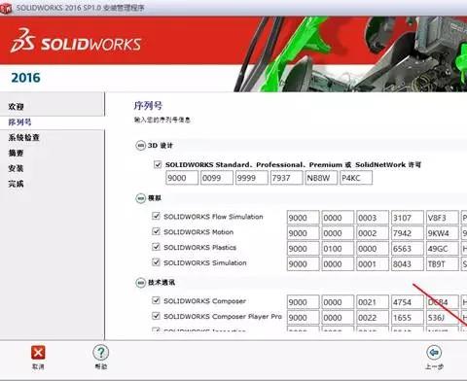Collapse the 模拟 section

(x=140, y=198)
